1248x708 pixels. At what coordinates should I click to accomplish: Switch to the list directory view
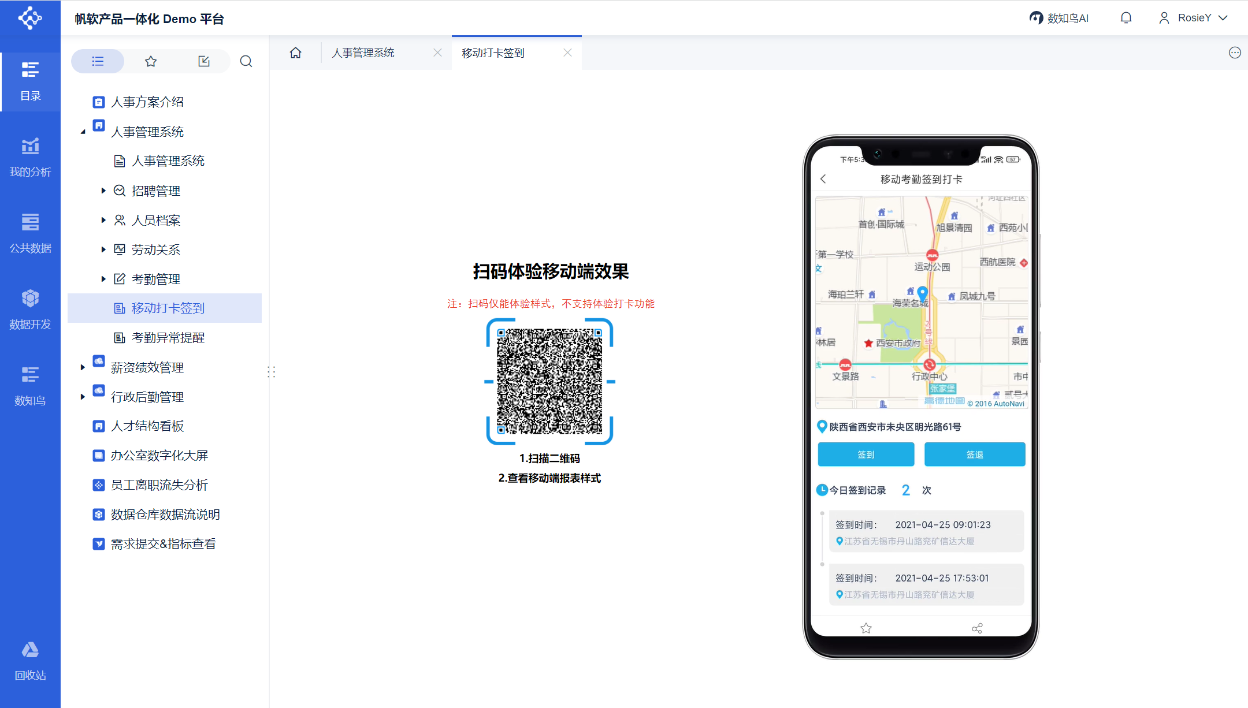[x=98, y=61]
